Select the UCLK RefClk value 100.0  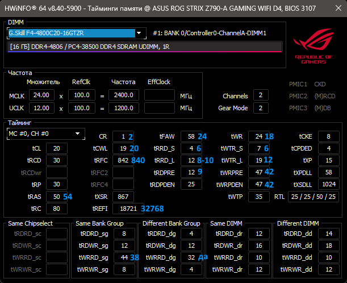coord(82,108)
